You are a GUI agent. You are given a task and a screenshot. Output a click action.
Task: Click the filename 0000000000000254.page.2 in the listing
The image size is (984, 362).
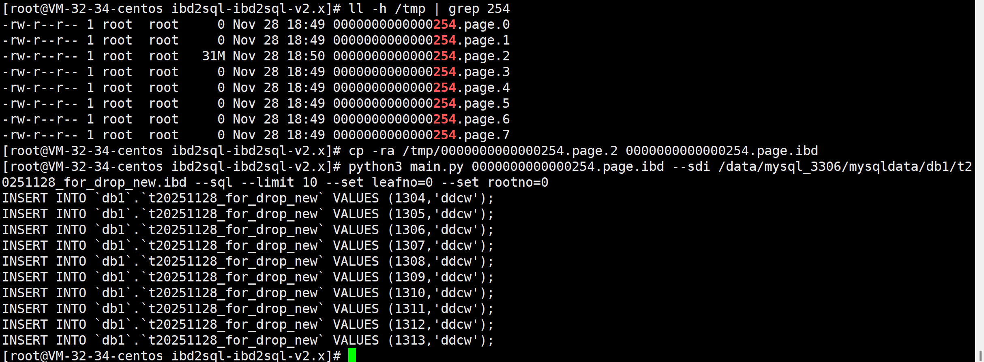422,56
